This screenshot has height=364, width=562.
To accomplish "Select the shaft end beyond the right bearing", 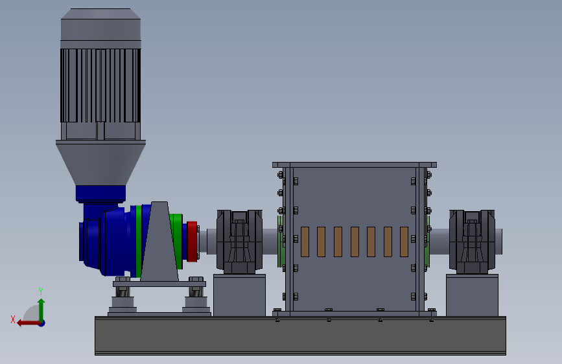I will pyautogui.click(x=499, y=242).
